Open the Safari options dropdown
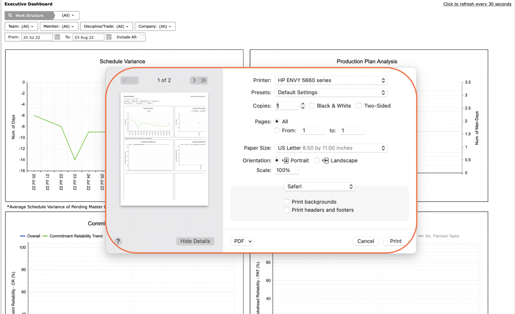The height and width of the screenshot is (314, 515). click(x=320, y=187)
